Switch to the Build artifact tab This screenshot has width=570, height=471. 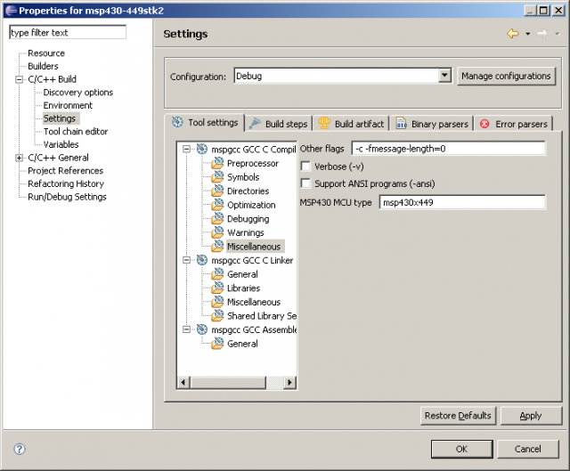tap(351, 124)
